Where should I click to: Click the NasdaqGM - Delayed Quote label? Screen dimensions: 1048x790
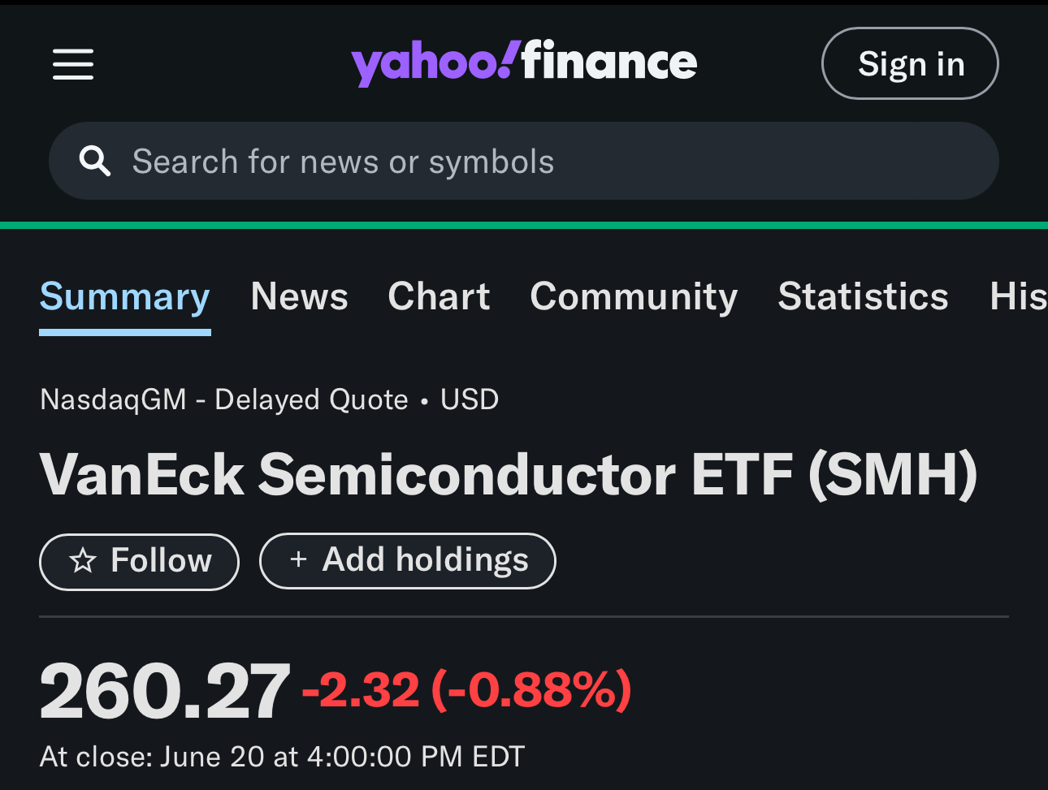point(224,399)
